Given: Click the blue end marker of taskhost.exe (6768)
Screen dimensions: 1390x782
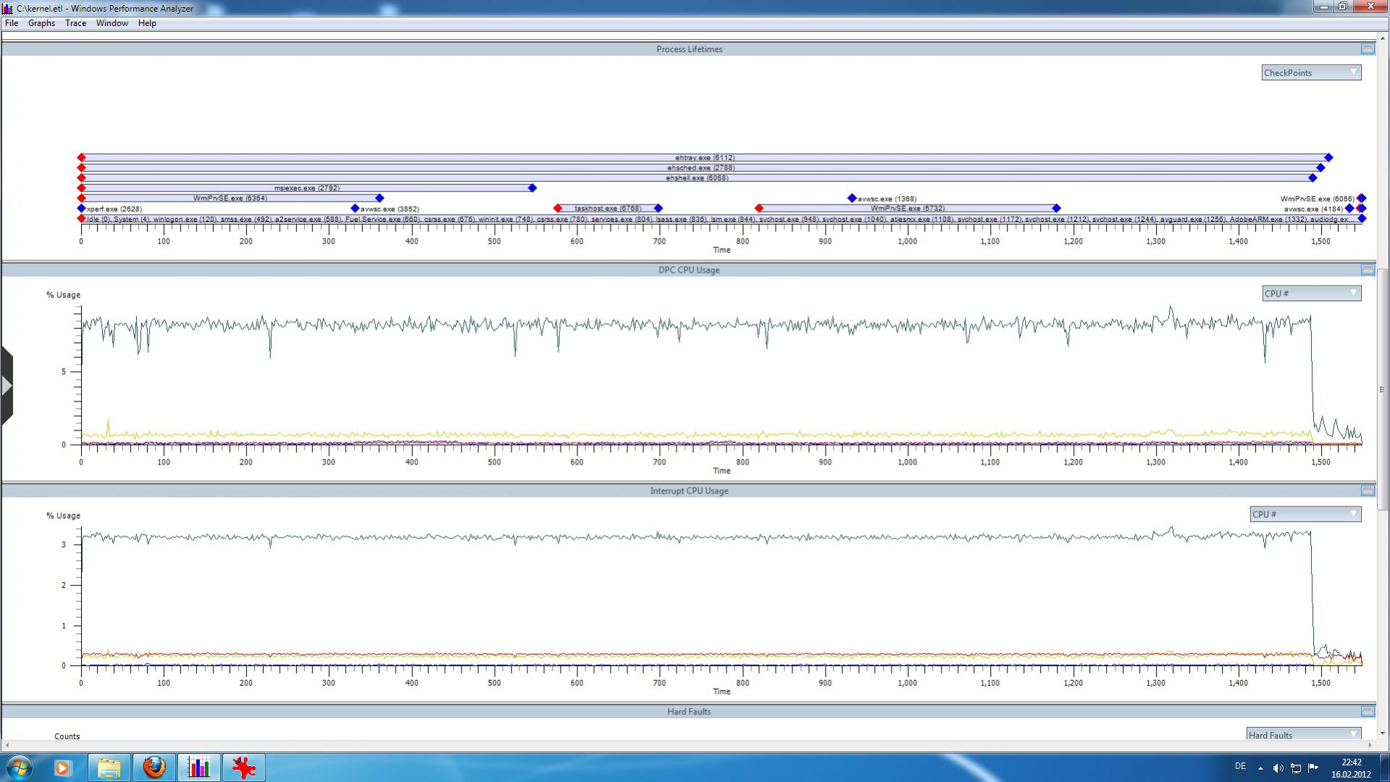Looking at the screenshot, I should pos(658,208).
